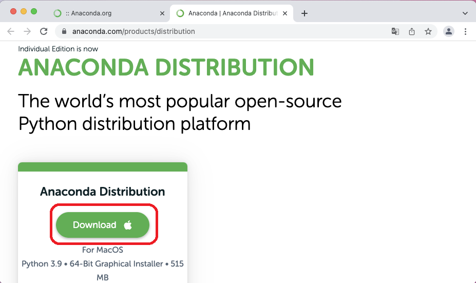Click the green full-screen window button
The image size is (476, 283).
tap(34, 11)
